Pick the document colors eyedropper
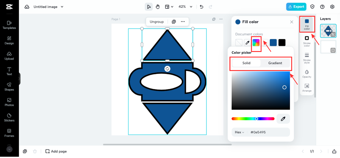The height and width of the screenshot is (158, 340). pos(247,42)
